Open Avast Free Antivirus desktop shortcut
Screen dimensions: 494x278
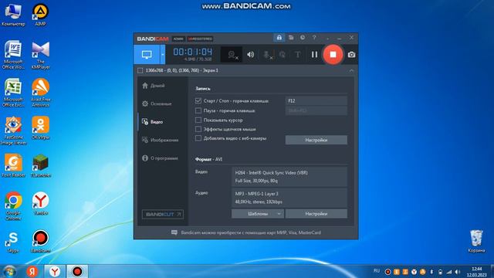coord(40,93)
